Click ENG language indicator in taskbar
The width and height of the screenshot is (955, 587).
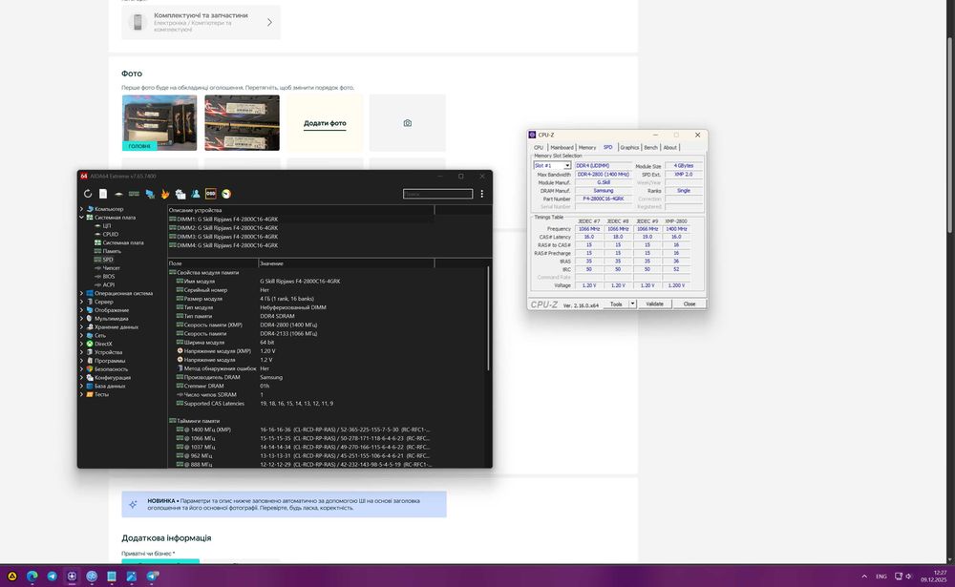click(881, 577)
